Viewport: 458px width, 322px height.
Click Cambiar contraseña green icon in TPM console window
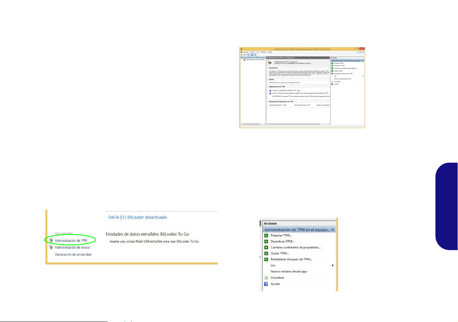pos(332,68)
